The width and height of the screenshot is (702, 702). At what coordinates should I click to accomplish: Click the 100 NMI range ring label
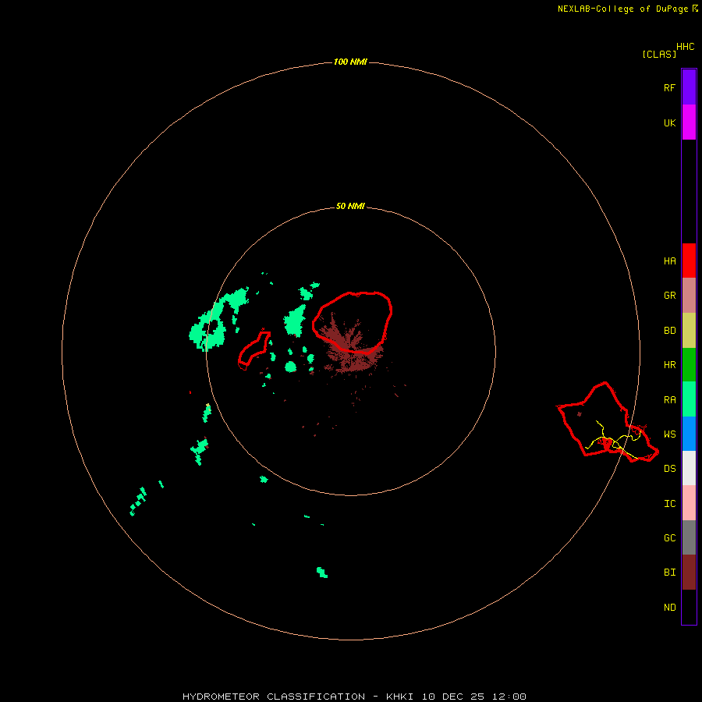pyautogui.click(x=350, y=62)
